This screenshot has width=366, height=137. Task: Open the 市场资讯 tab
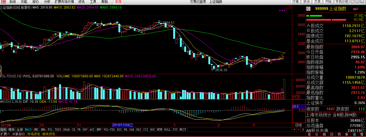click(x=34, y=134)
